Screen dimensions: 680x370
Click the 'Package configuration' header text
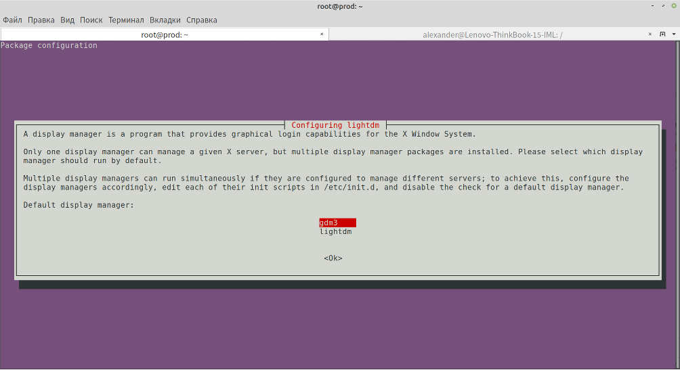click(49, 45)
